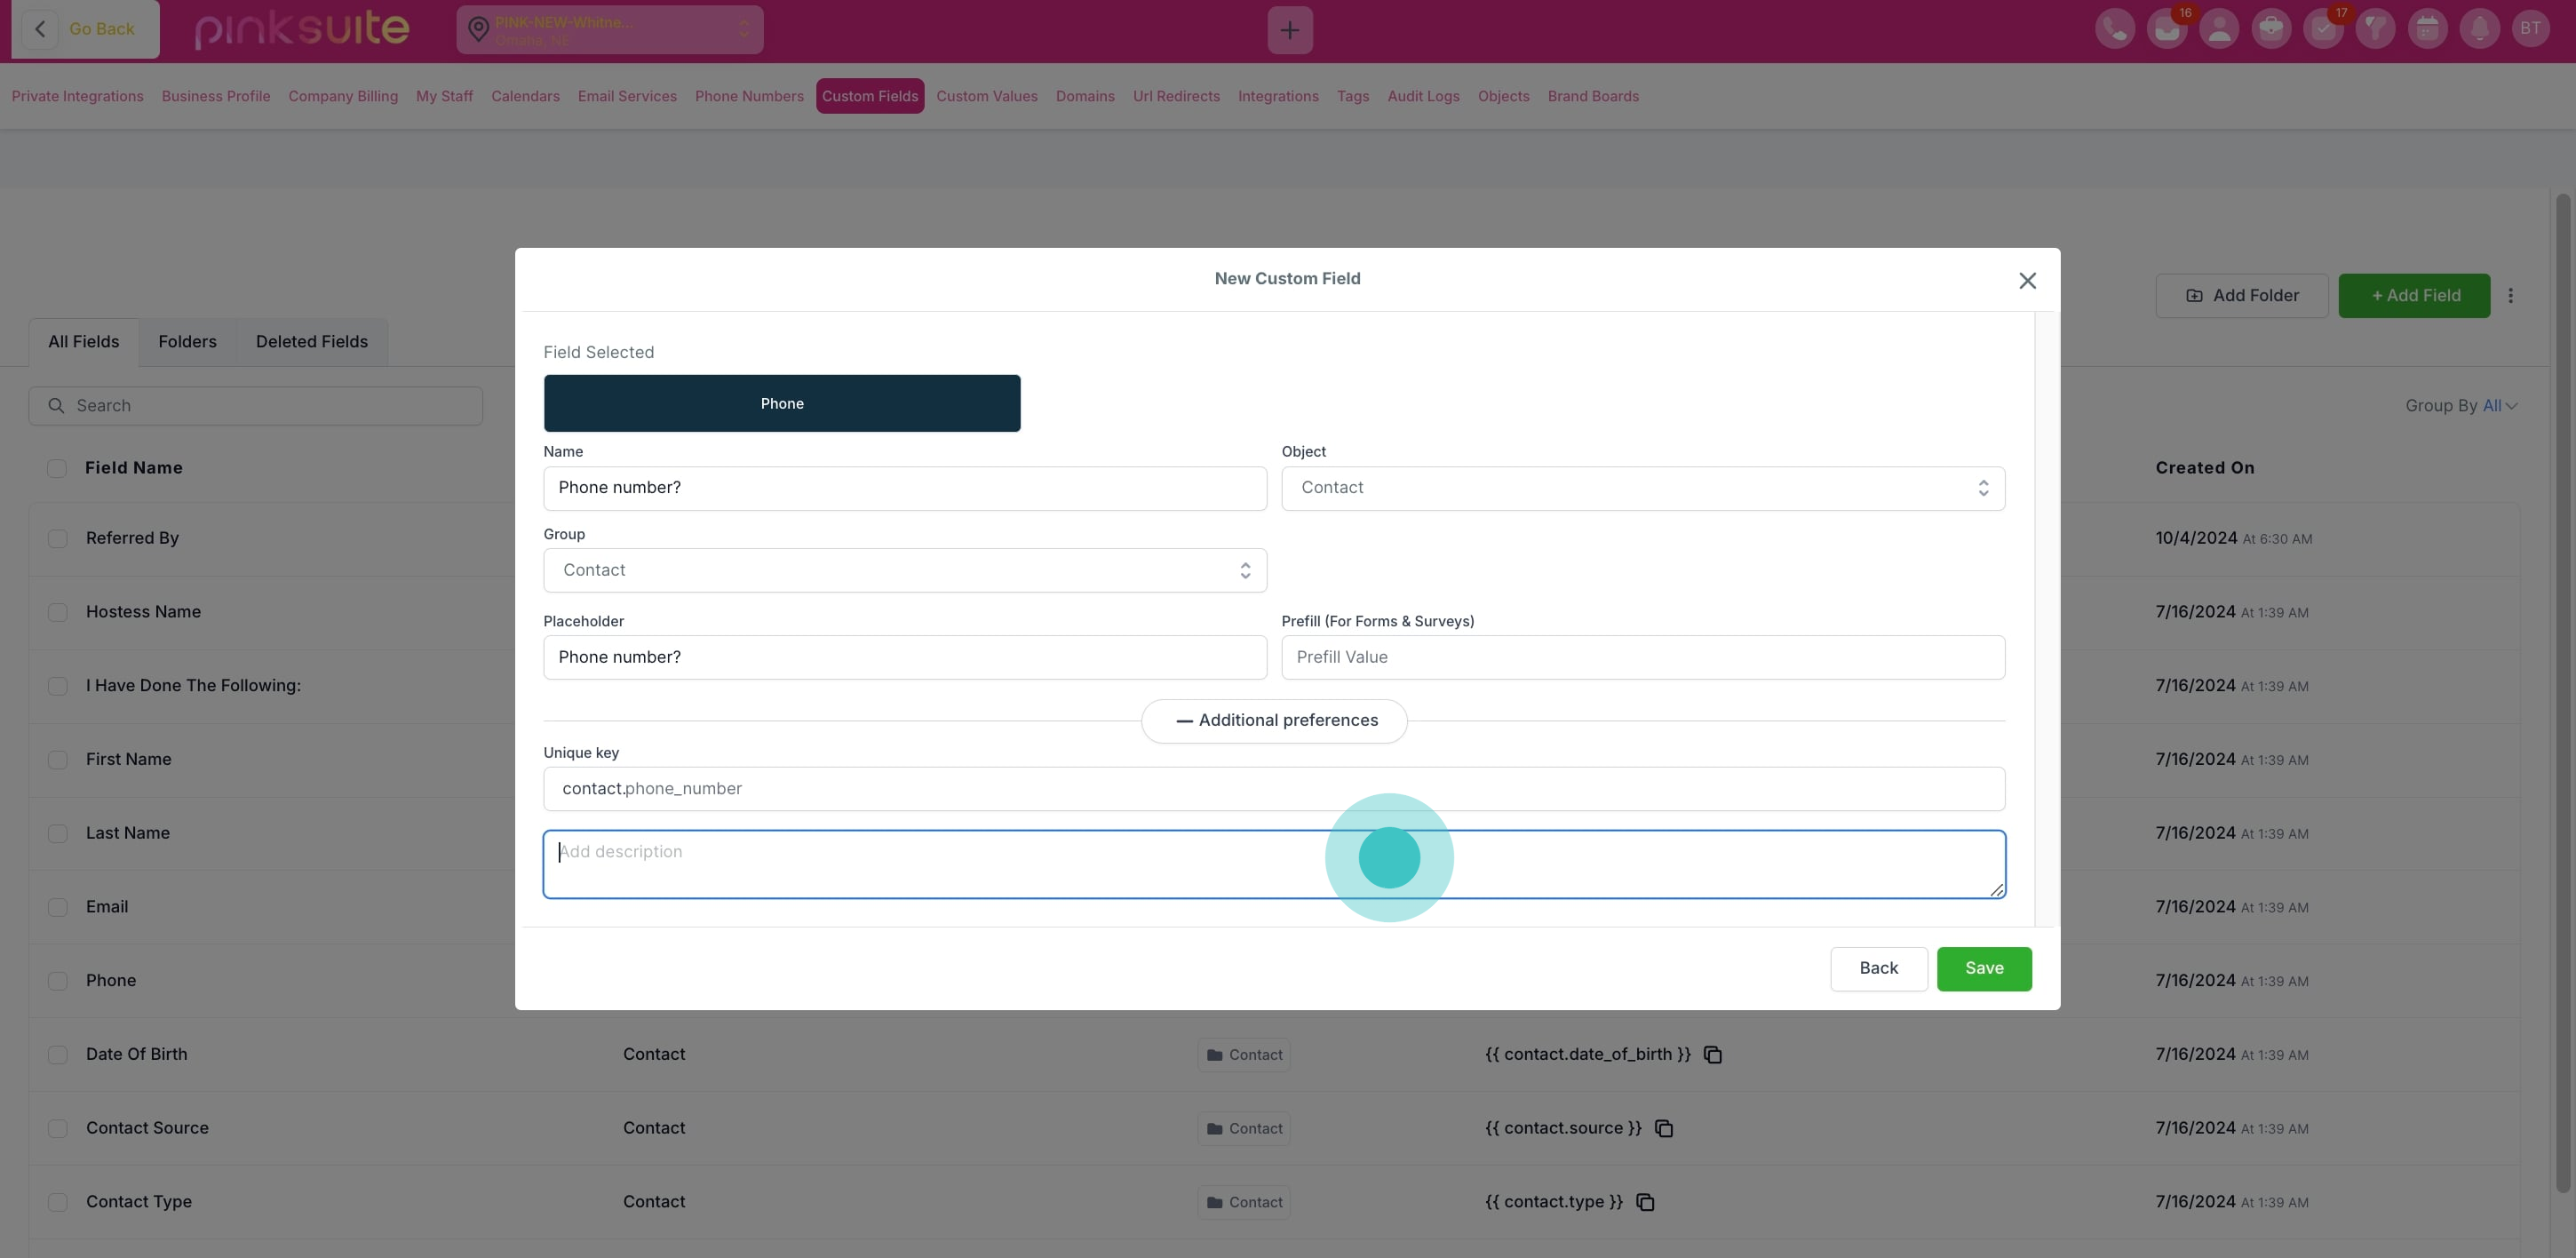
Task: Click the green Save button
Action: tap(1983, 968)
